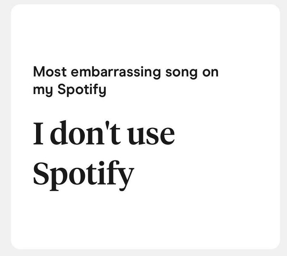Click the top-left rounded corner of the card

(15, 8)
